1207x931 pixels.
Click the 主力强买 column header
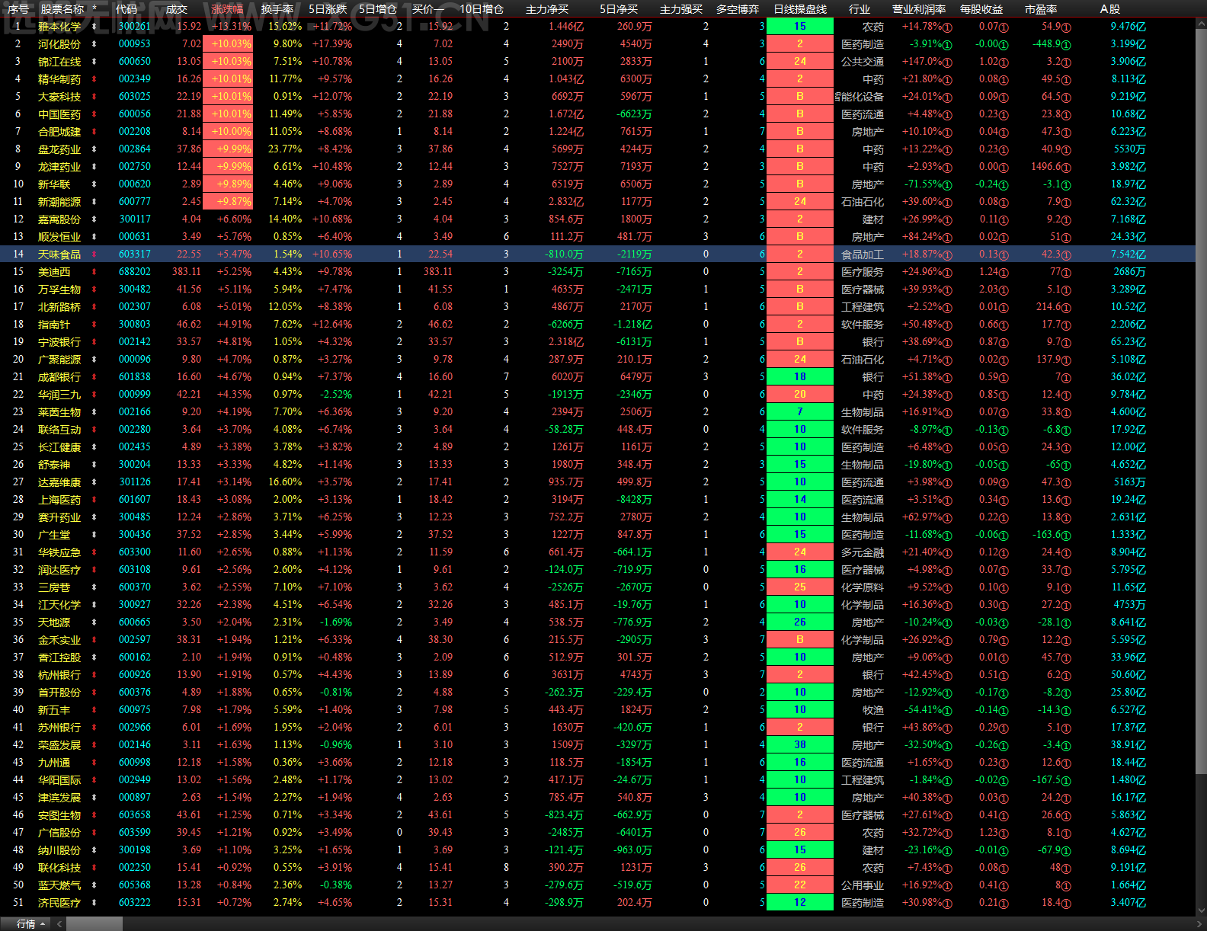(681, 9)
